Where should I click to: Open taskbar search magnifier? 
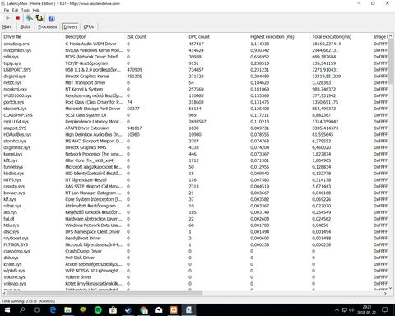22,310
